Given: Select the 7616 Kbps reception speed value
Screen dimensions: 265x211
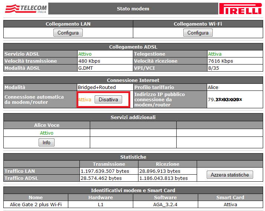Looking at the screenshot, I should [220, 61].
